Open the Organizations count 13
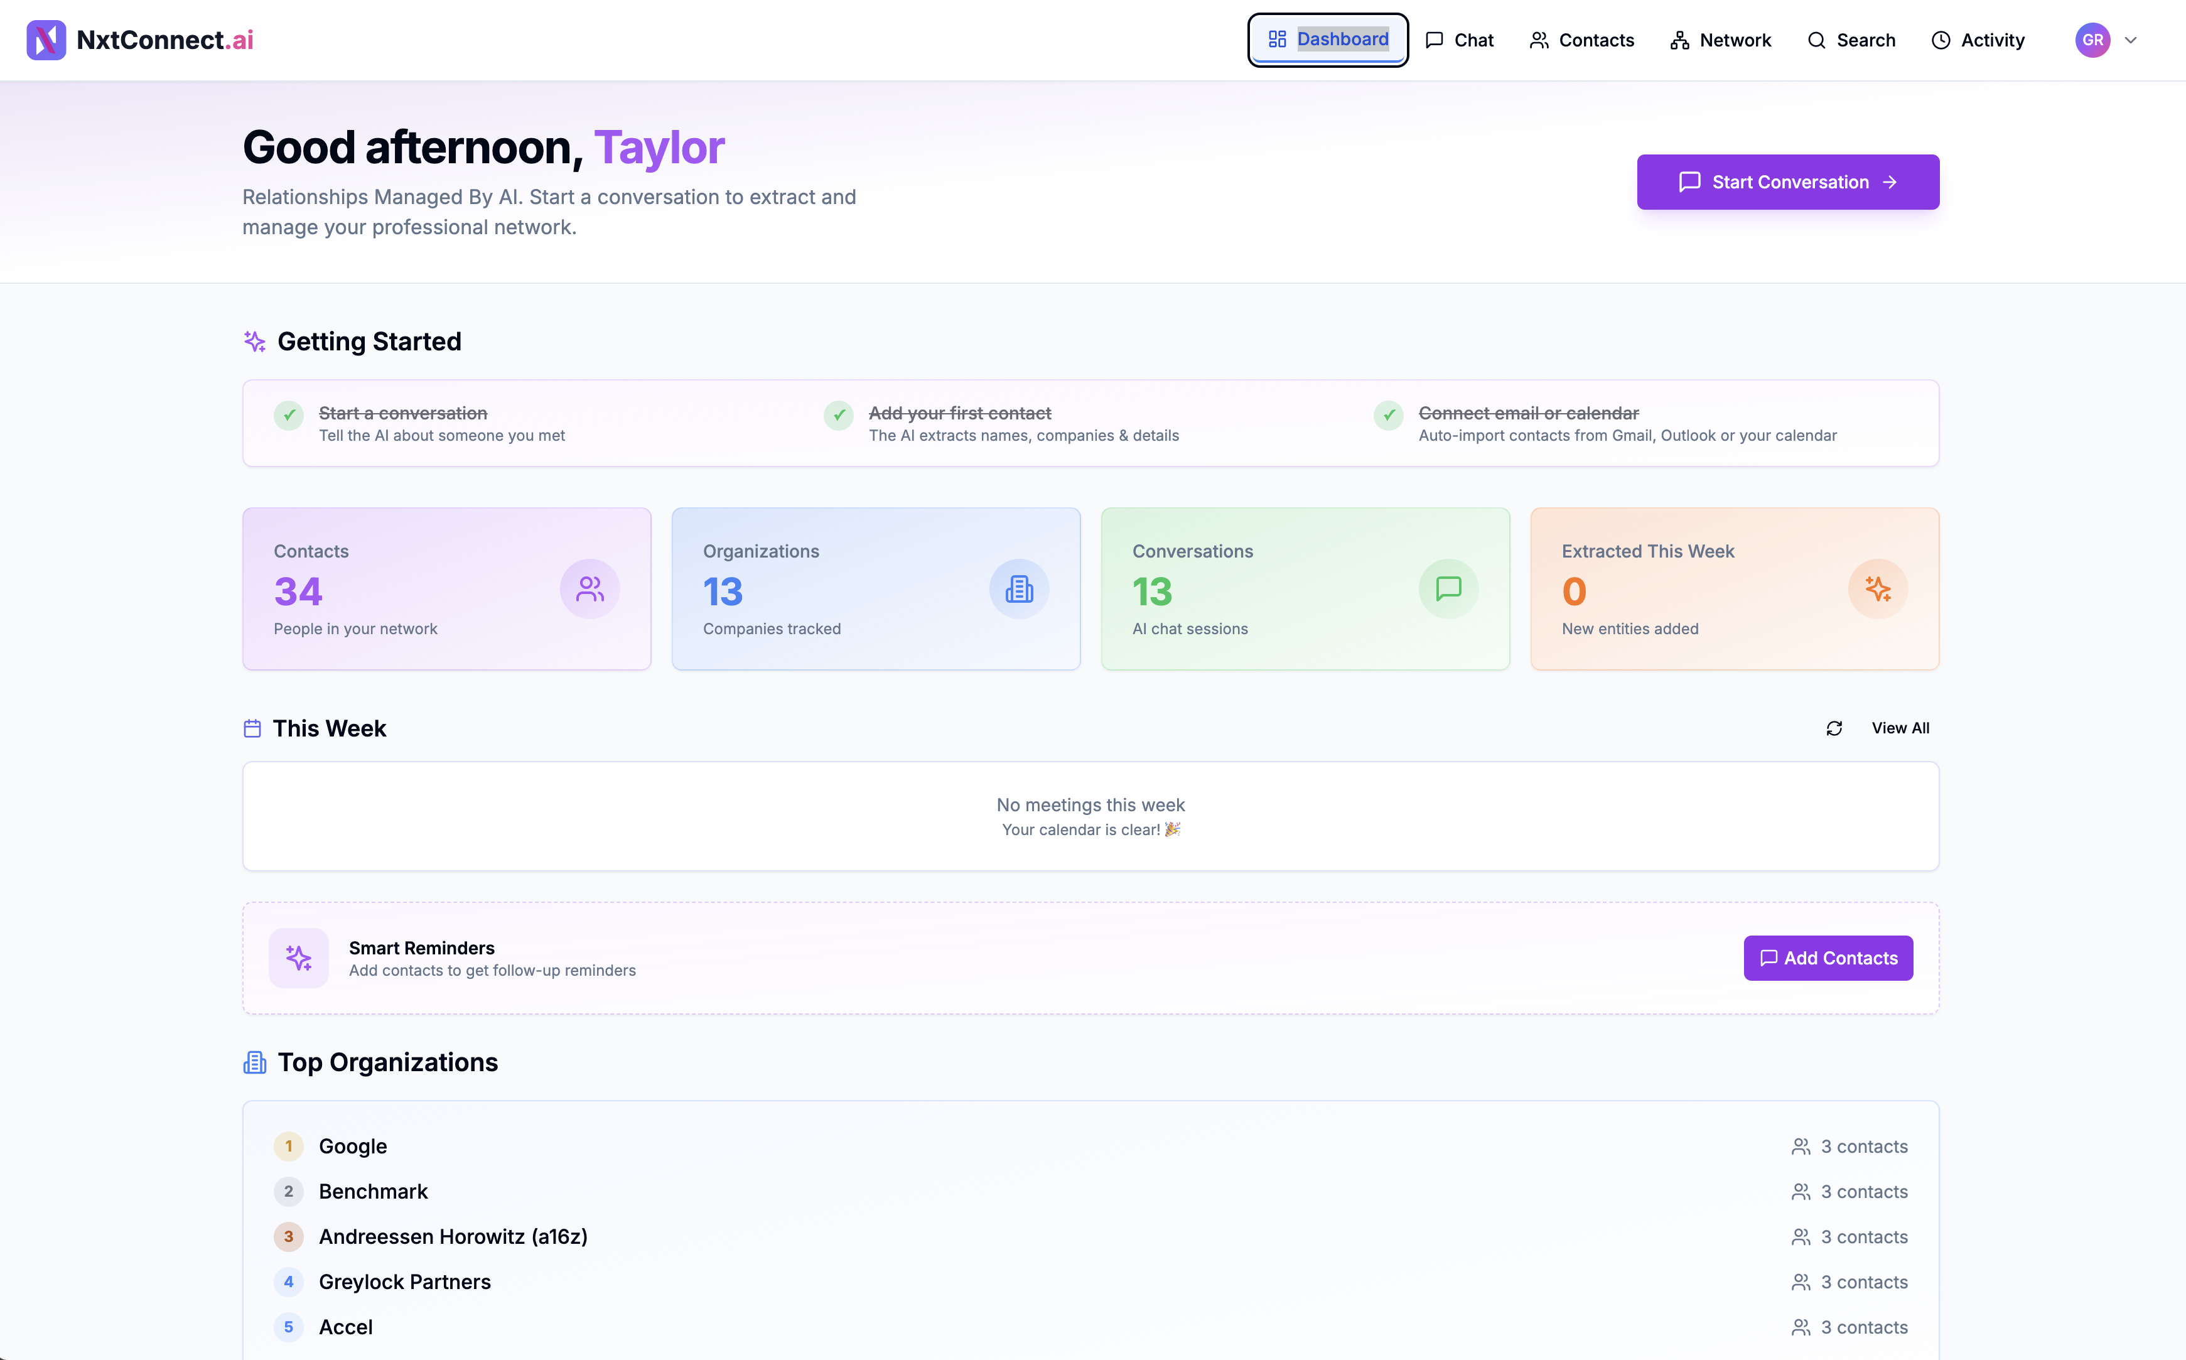Image resolution: width=2186 pixels, height=1360 pixels. point(723,591)
